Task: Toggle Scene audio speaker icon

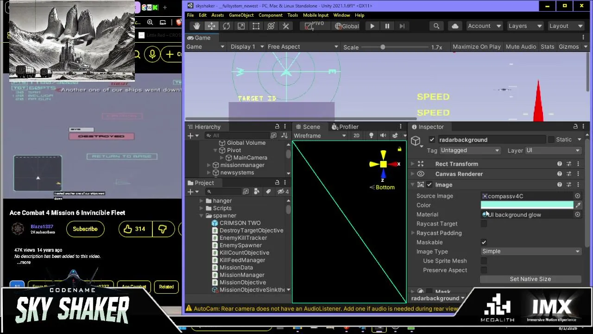Action: (383, 136)
